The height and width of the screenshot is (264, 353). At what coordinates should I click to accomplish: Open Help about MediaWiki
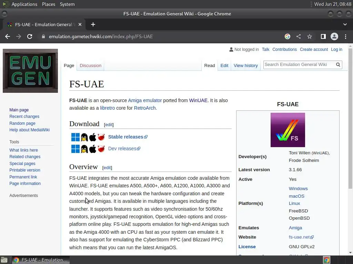29,130
